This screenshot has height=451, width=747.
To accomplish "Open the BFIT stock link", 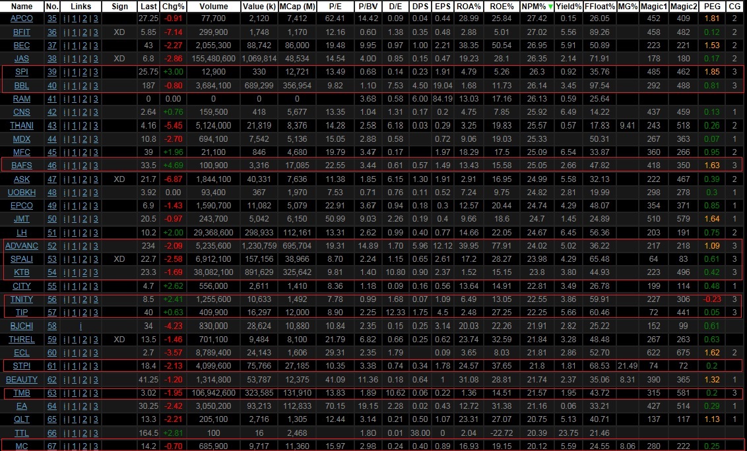I will [x=21, y=32].
